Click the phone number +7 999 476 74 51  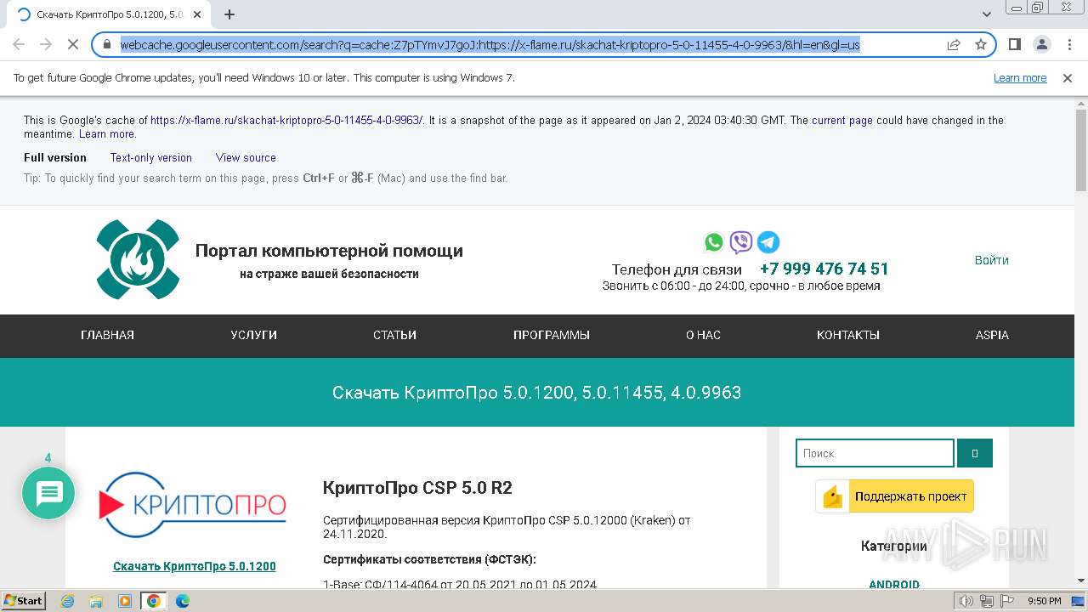(824, 269)
